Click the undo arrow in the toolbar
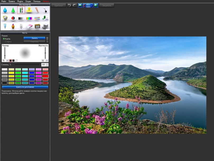Viewport: 214px width, 161px height. point(69,6)
